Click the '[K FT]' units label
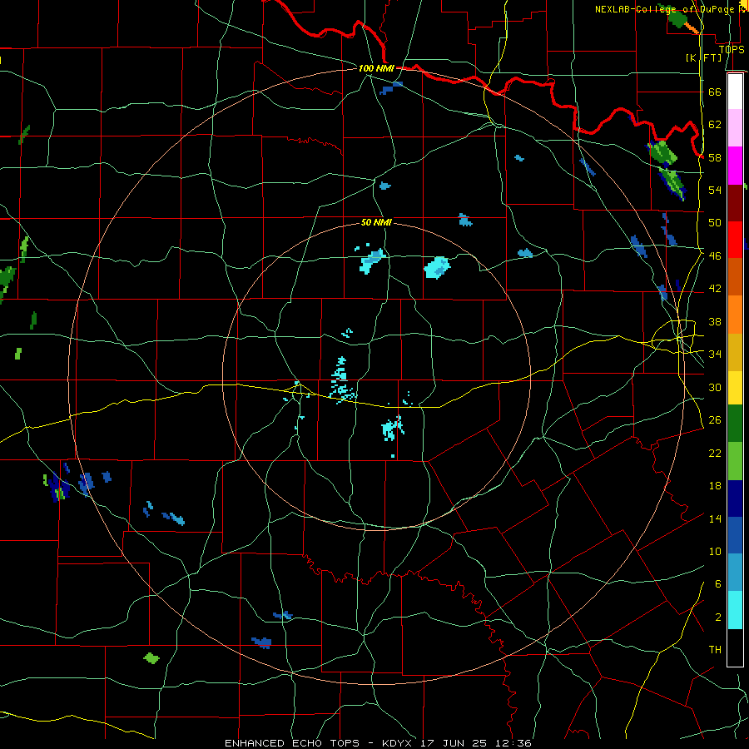The image size is (749, 749). pos(703,57)
